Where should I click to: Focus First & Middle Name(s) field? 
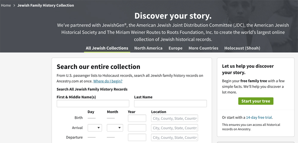tap(93, 103)
